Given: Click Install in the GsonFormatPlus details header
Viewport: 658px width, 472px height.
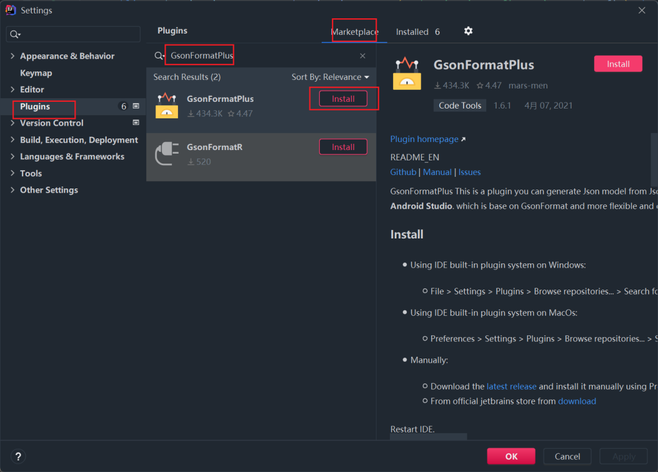Looking at the screenshot, I should (618, 64).
